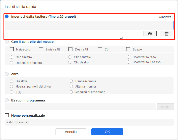
Task: Choose the Clic centrale radio button
Action: click(70, 57)
